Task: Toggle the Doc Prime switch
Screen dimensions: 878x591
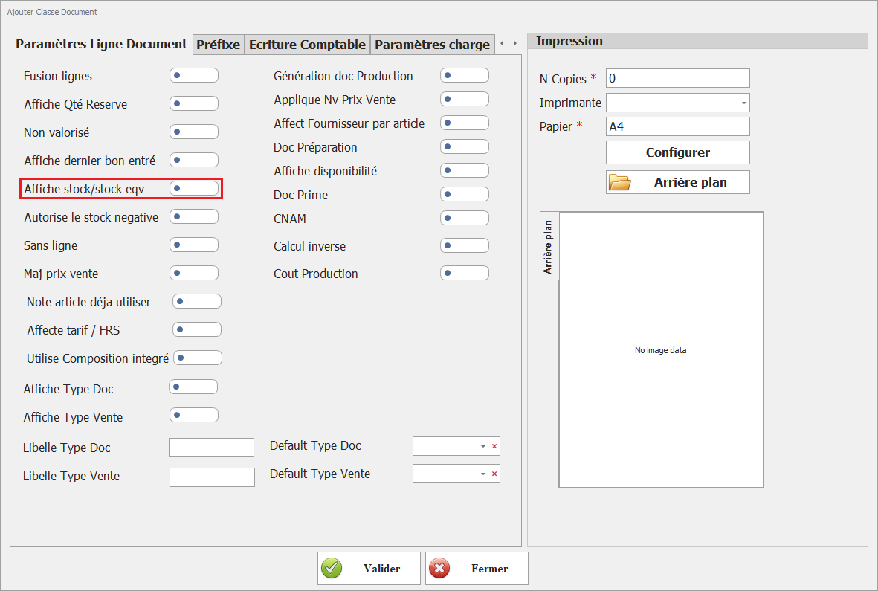Action: [x=464, y=194]
